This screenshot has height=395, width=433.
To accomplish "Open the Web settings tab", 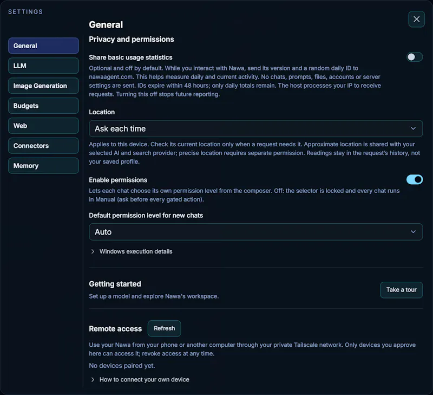I will point(43,126).
